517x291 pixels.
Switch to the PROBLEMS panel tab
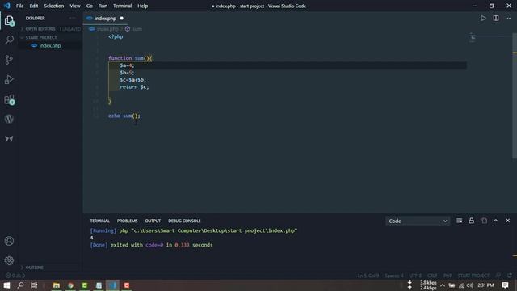click(128, 221)
